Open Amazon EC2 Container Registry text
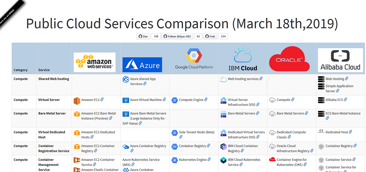The image size is (366, 172). [98, 148]
